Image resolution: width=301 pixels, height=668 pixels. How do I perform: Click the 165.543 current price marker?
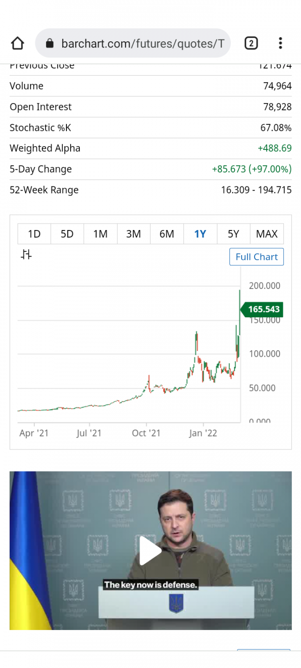pyautogui.click(x=263, y=309)
